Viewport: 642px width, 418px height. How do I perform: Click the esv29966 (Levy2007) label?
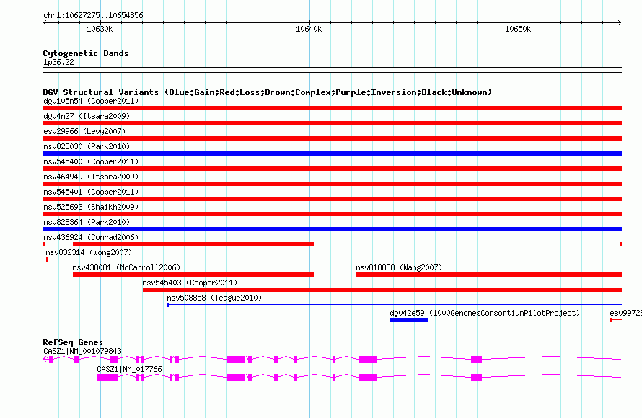[x=84, y=131]
